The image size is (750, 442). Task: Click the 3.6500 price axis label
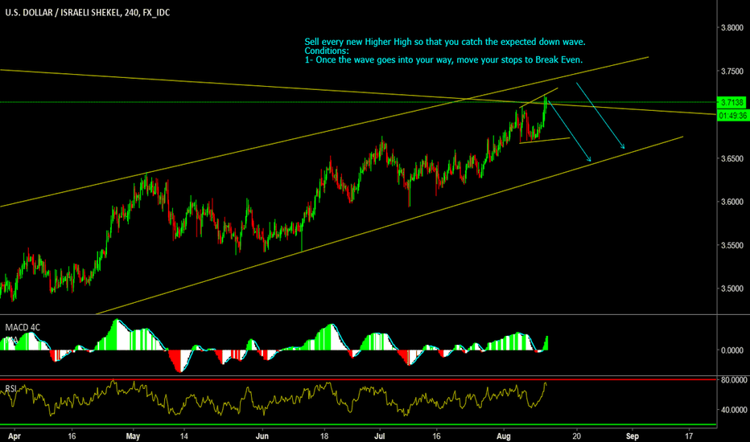[732, 158]
